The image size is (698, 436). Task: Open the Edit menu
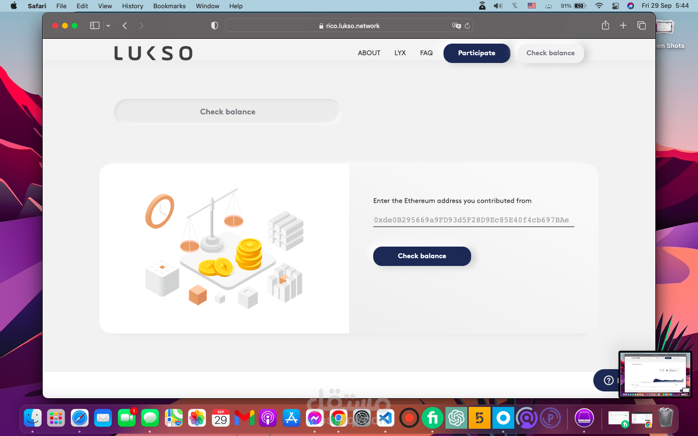(x=82, y=6)
